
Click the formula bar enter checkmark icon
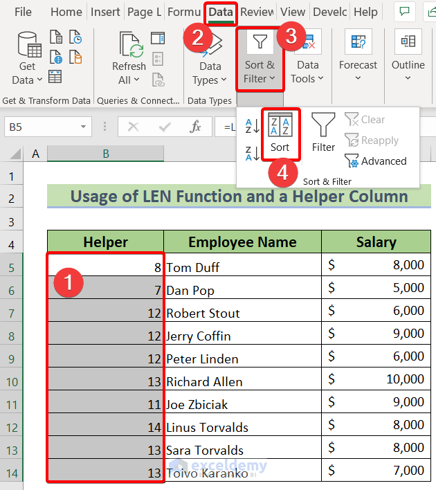165,127
